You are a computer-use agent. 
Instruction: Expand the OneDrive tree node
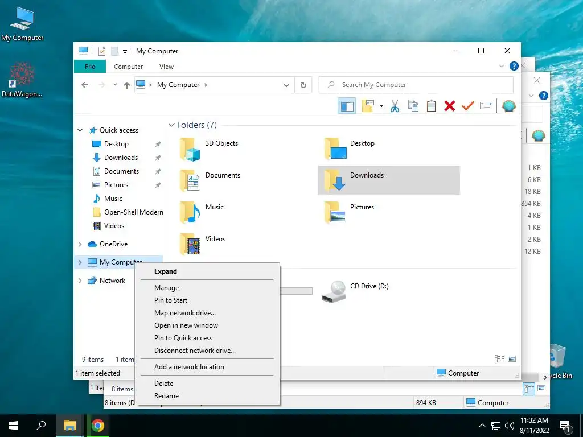[x=80, y=244]
